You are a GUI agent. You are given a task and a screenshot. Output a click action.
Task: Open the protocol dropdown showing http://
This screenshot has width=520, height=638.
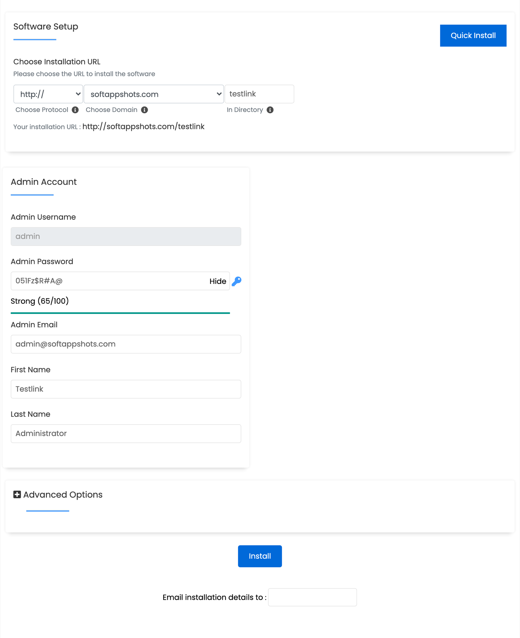click(x=48, y=94)
